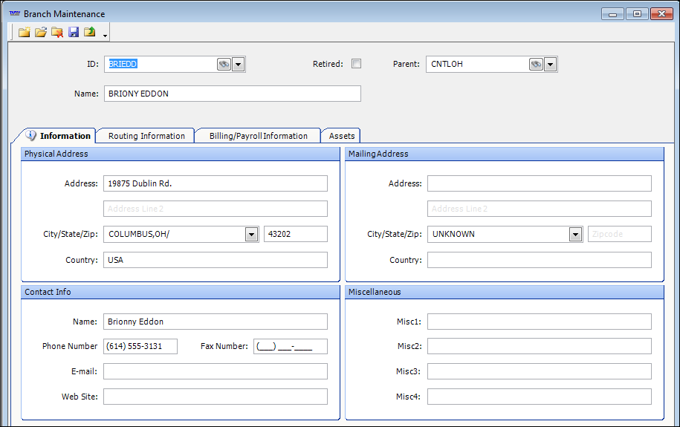Toggle the Retired checkbox
Image resolution: width=680 pixels, height=427 pixels.
(357, 64)
